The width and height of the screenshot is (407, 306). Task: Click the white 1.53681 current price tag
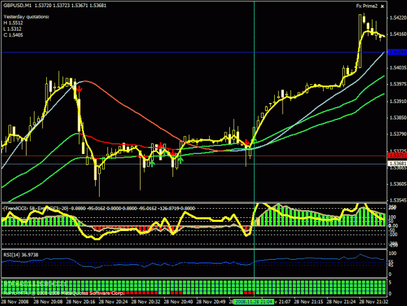(397, 164)
